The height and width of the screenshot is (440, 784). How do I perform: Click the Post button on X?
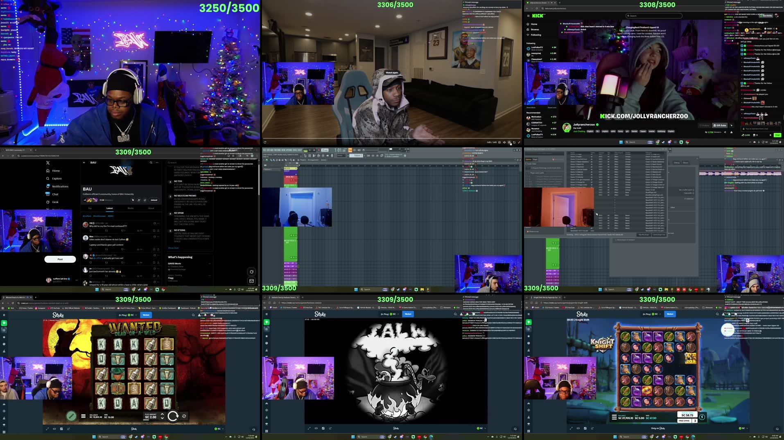coord(60,259)
